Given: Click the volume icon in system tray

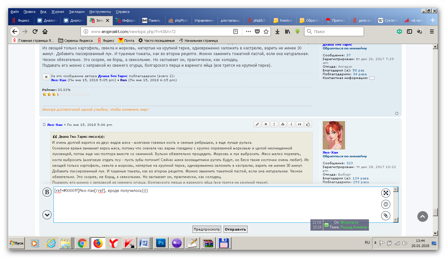Looking at the screenshot, I should pyautogui.click(x=404, y=243).
